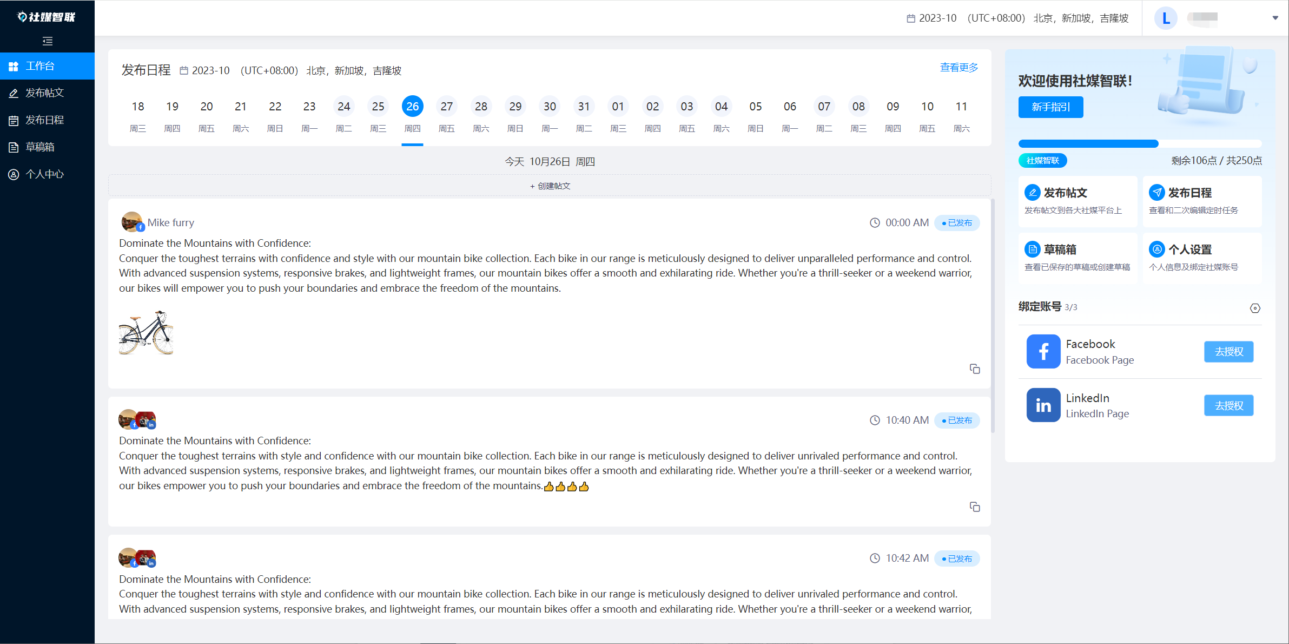This screenshot has width=1289, height=644.
Task: Open the bicycle image thumbnail
Action: click(x=146, y=332)
